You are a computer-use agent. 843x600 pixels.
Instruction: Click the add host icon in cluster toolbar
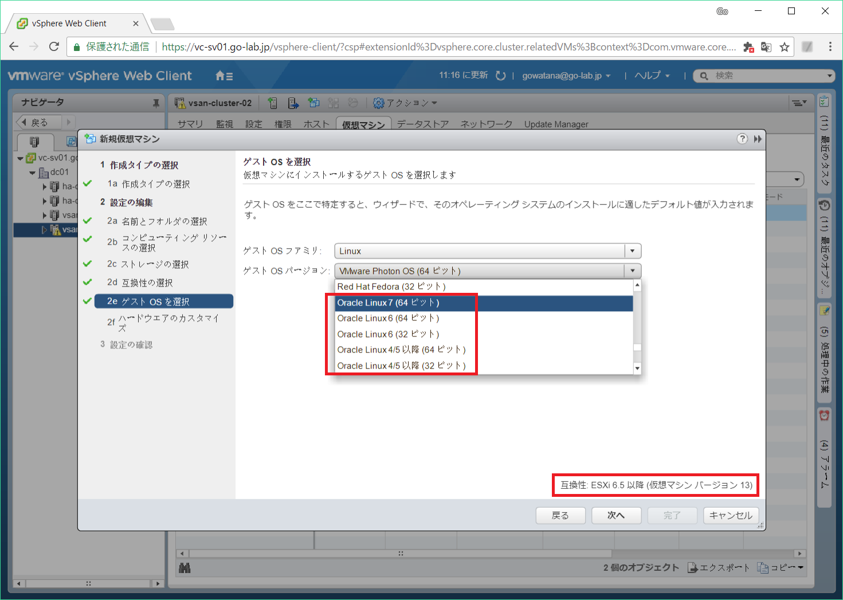[x=273, y=103]
